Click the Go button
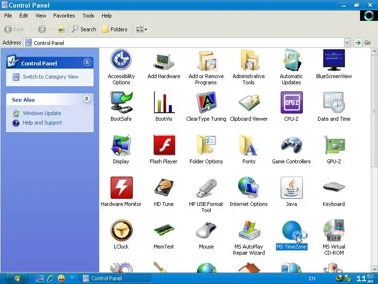The height and width of the screenshot is (284, 378). point(362,43)
